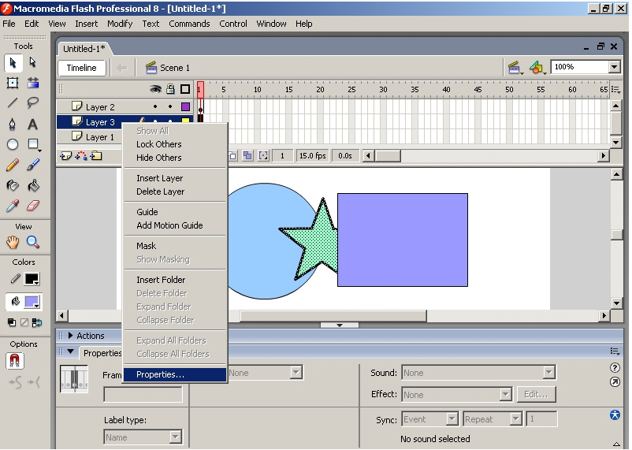Open the Edit Scene clapperboard menu
The height and width of the screenshot is (450, 632).
515,68
